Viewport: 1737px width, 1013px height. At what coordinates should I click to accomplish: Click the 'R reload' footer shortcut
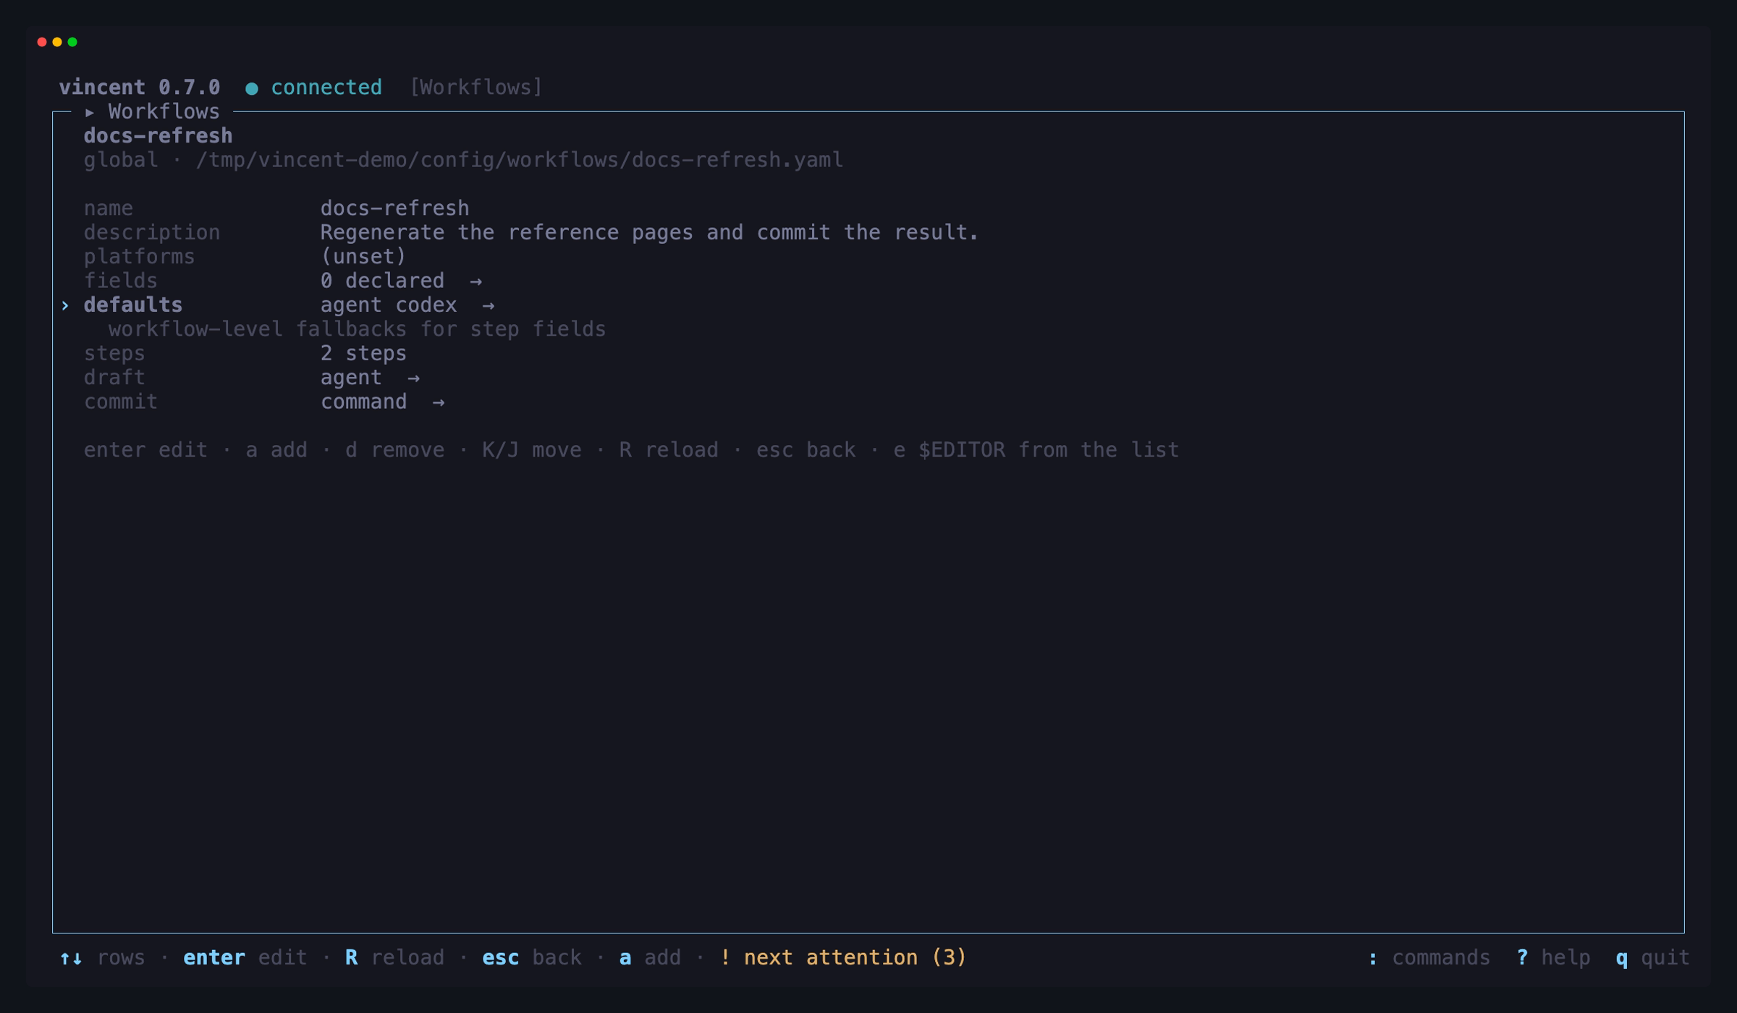tap(394, 957)
